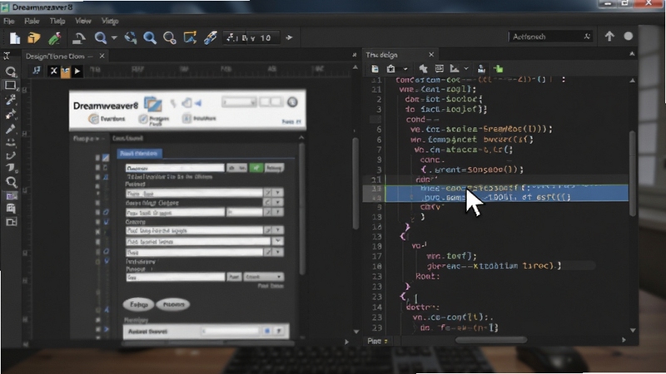Select the green marker pen toolbar icon
666x374 pixels.
click(54, 38)
